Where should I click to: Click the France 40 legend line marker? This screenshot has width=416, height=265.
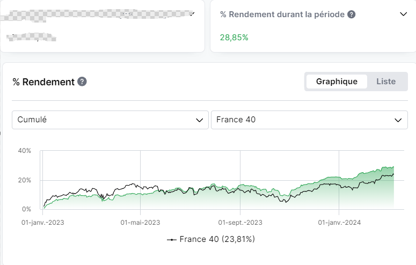[172, 239]
